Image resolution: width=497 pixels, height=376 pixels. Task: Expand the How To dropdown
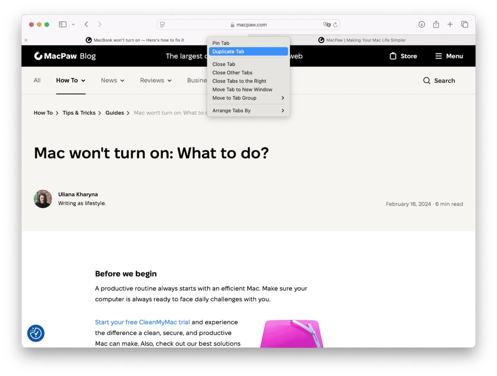(71, 81)
